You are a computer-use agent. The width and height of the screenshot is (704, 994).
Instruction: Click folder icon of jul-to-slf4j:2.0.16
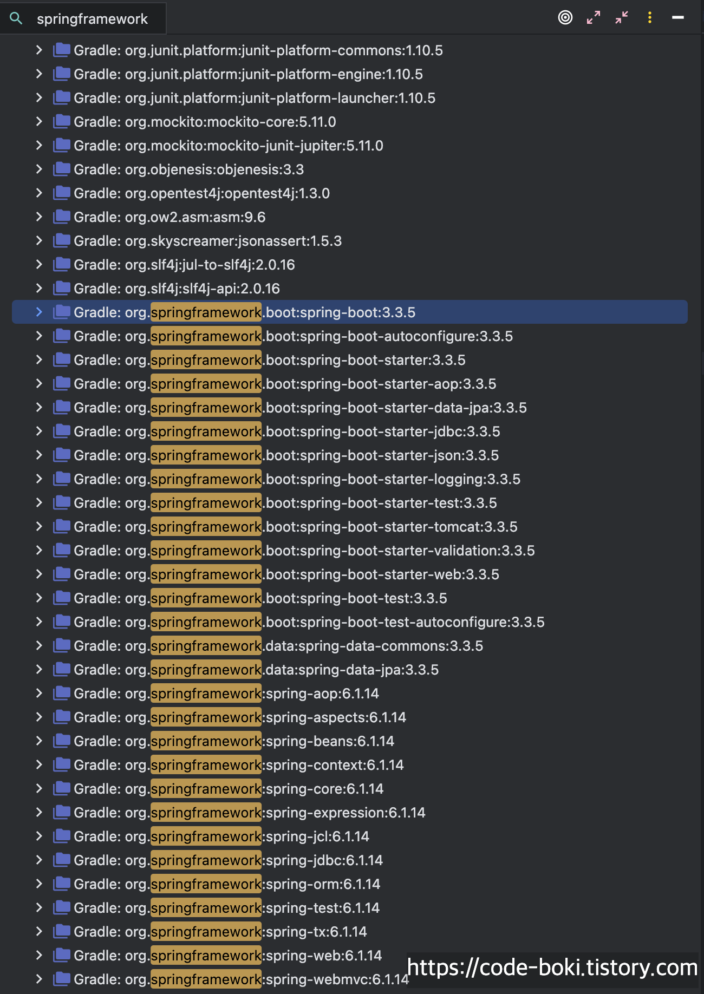[62, 264]
